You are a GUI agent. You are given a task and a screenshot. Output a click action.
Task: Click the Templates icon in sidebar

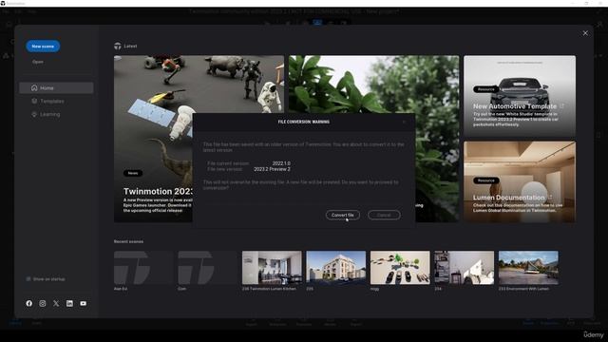(34, 102)
